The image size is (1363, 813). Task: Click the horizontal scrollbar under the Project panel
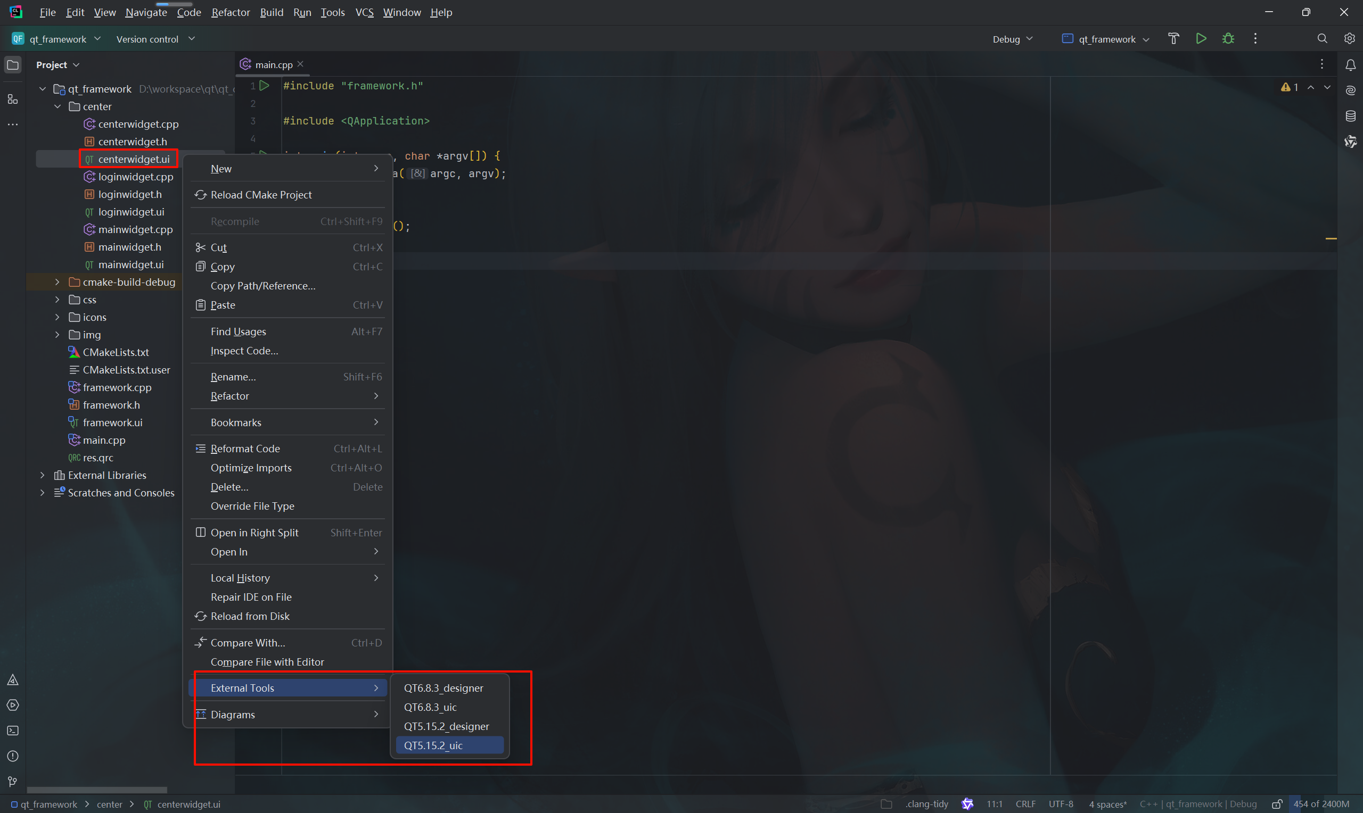click(x=97, y=790)
